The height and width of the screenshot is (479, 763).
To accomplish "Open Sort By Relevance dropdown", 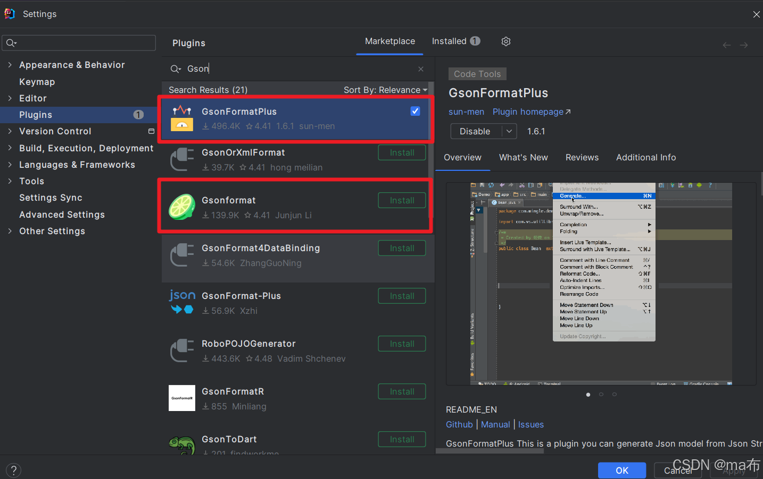I will (385, 90).
